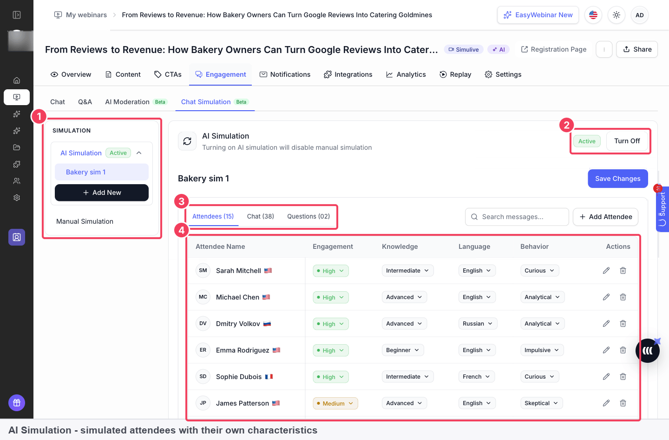Click the pencil icon for Dmitry Volkov

point(606,324)
